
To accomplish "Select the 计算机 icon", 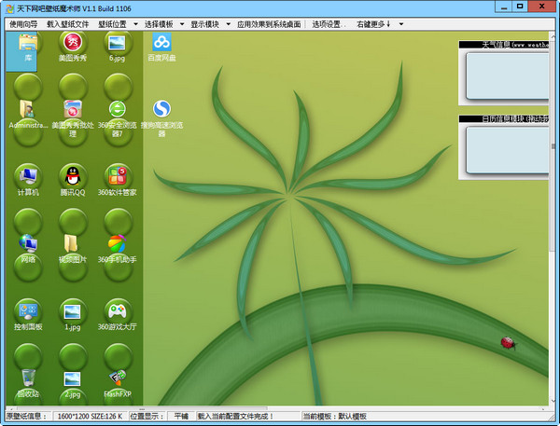I will pyautogui.click(x=28, y=175).
